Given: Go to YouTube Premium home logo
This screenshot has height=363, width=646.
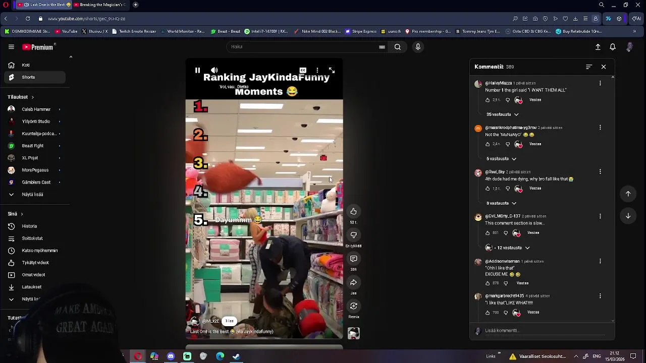Looking at the screenshot, I should 38,47.
